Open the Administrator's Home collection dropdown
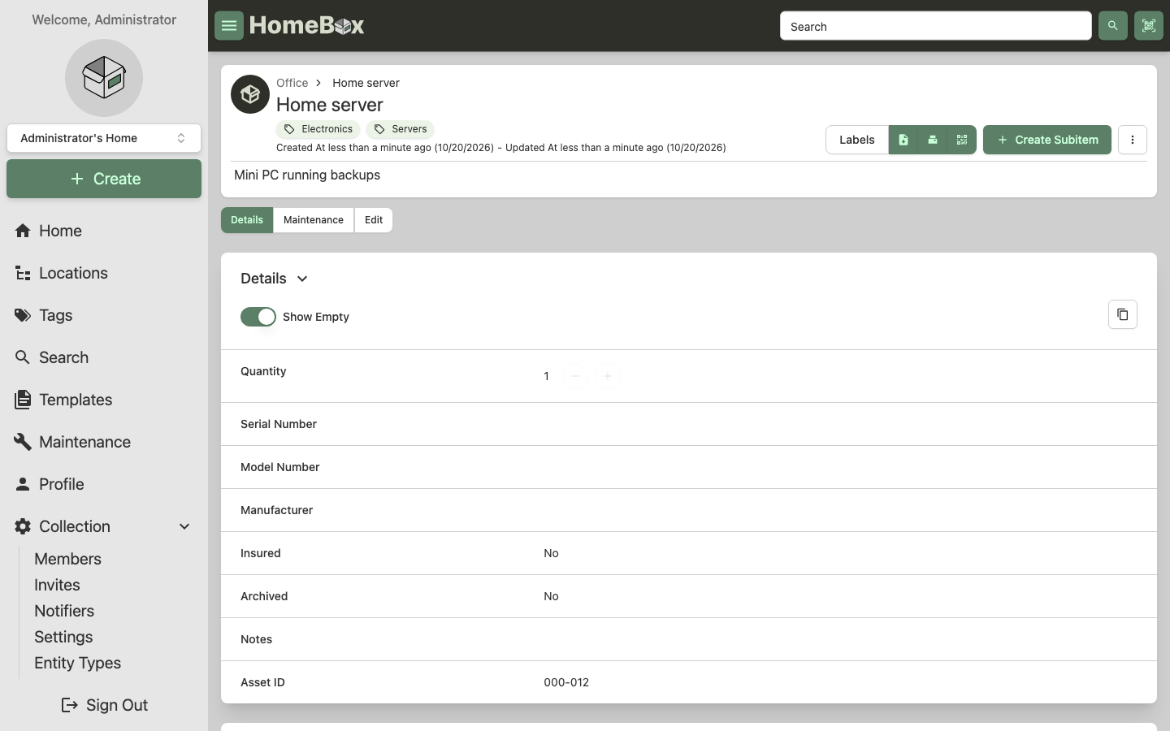This screenshot has width=1170, height=731. (104, 138)
